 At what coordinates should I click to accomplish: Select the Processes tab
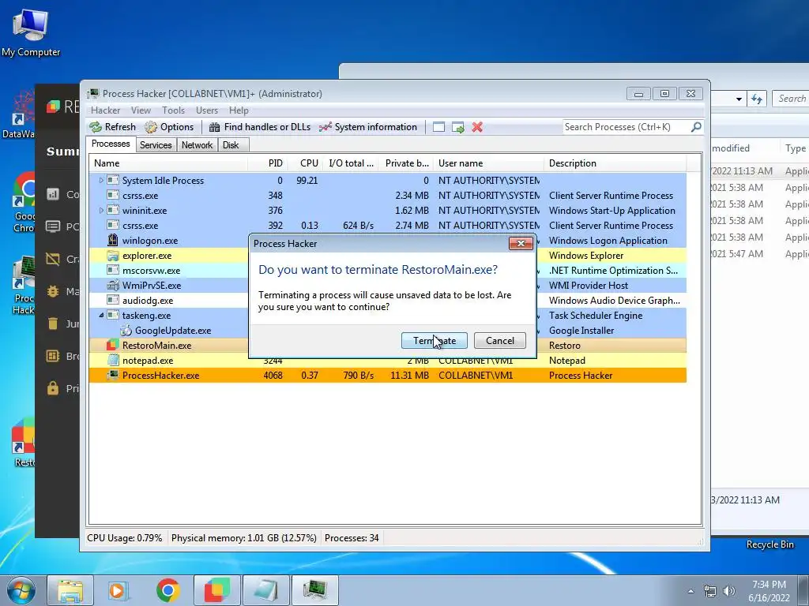[x=111, y=144]
